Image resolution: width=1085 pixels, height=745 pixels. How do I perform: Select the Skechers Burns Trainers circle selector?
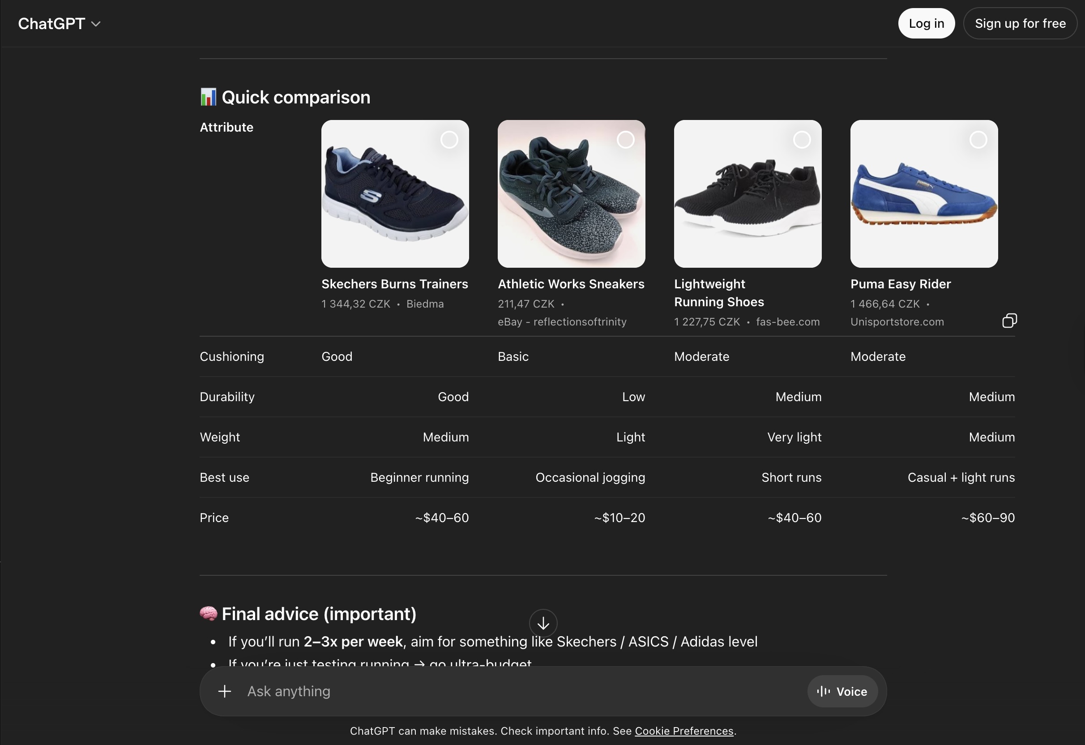[x=449, y=140]
